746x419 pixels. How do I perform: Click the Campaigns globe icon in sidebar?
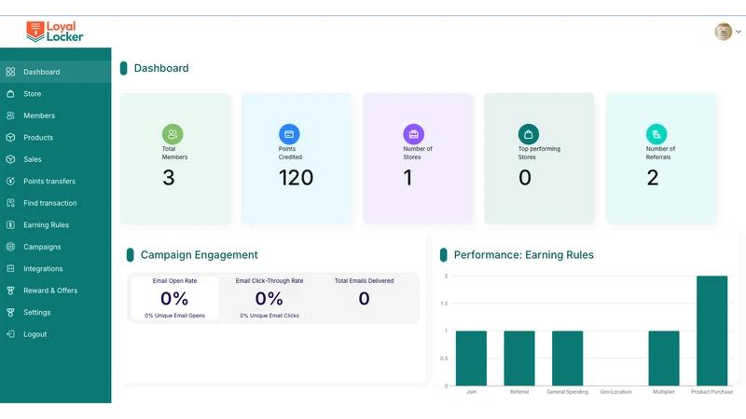(10, 247)
